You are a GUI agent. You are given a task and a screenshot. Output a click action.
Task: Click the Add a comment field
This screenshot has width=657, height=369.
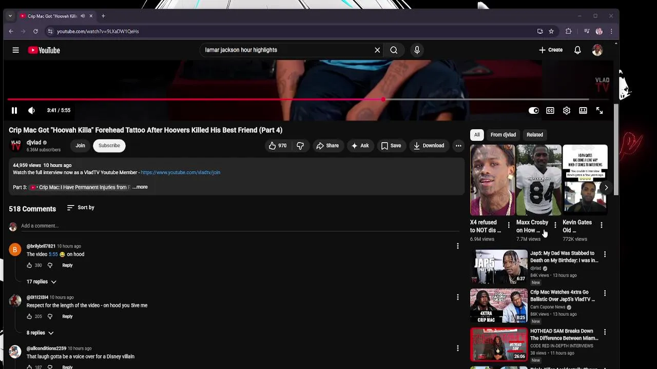click(240, 226)
